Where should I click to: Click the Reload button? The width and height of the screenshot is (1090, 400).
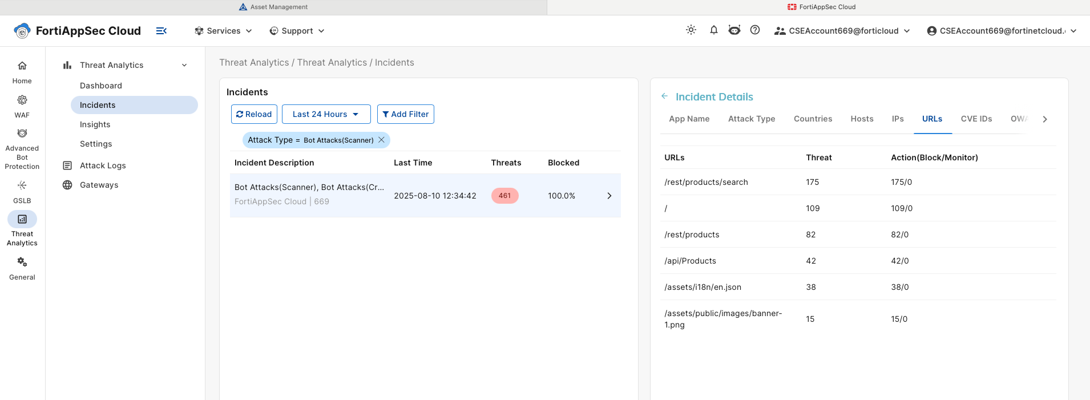tap(254, 114)
